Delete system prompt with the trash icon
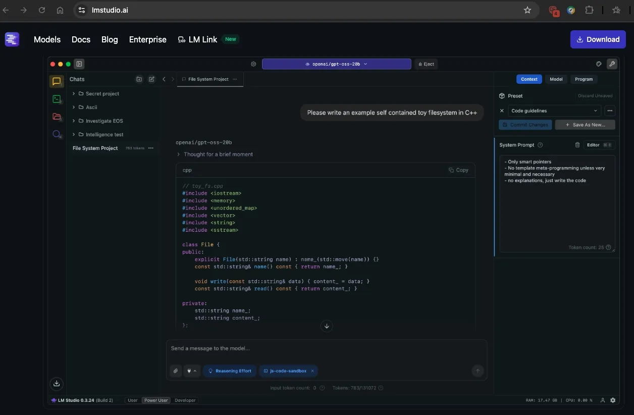 point(577,145)
